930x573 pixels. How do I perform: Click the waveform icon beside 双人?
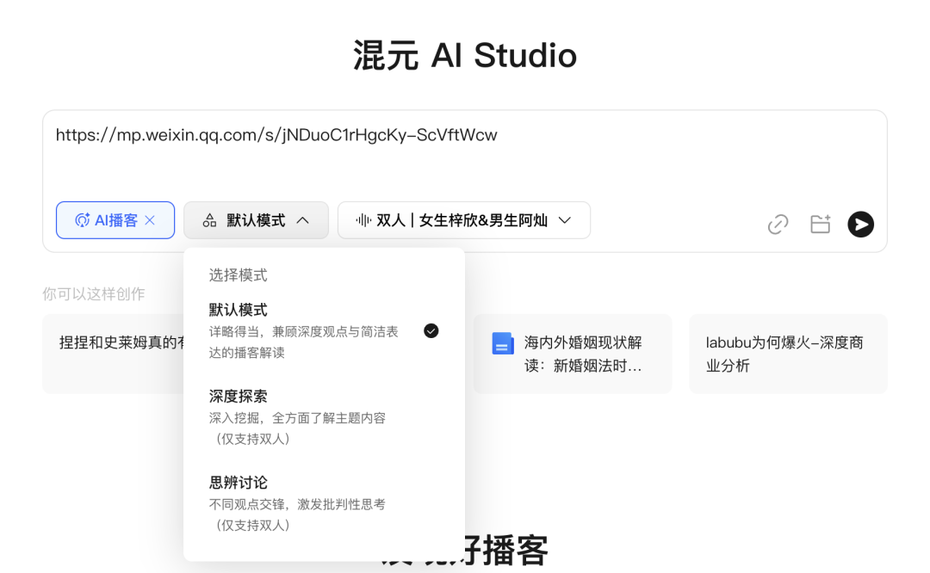[x=363, y=220]
